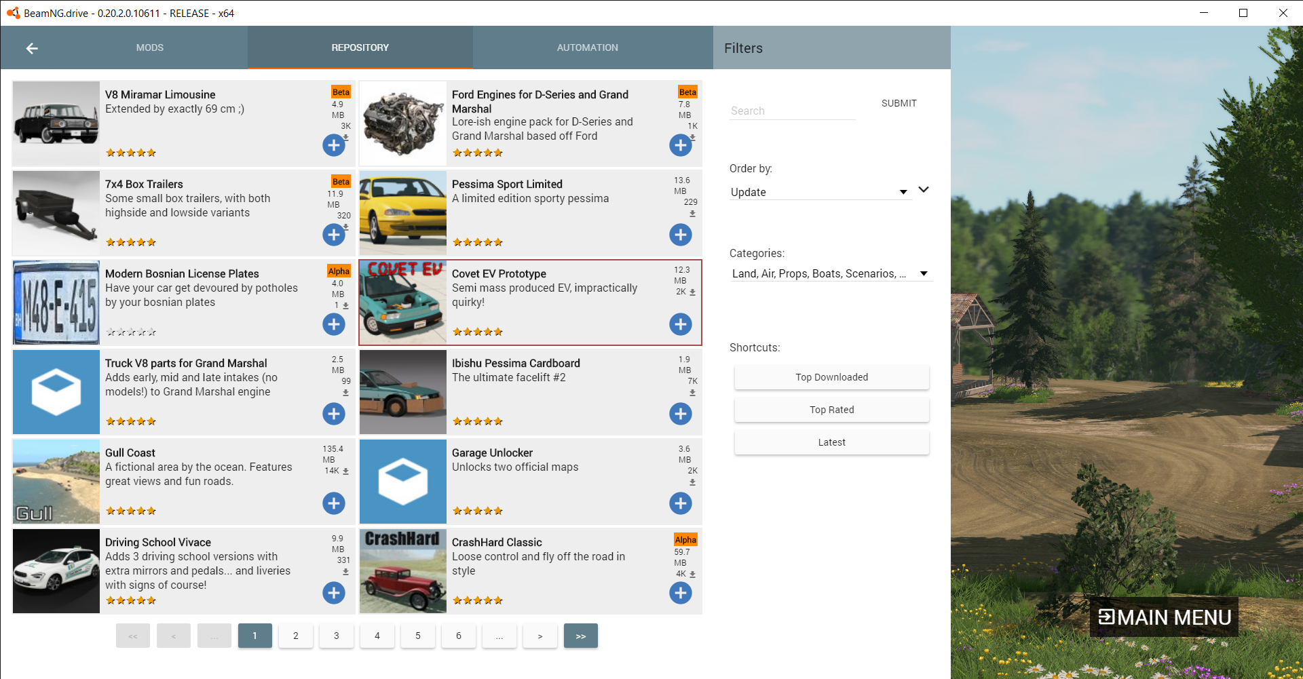Go to page 4
This screenshot has height=679, width=1303.
(377, 636)
